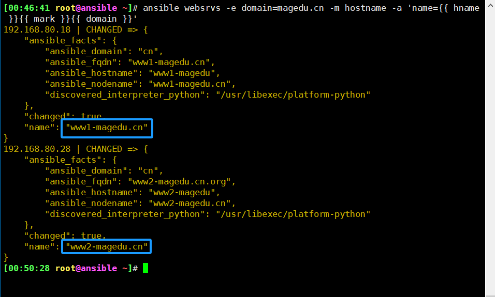Image resolution: width=495 pixels, height=297 pixels.
Task: Click the "[00:50:28" timestamp in last prompt
Action: [x=26, y=269]
